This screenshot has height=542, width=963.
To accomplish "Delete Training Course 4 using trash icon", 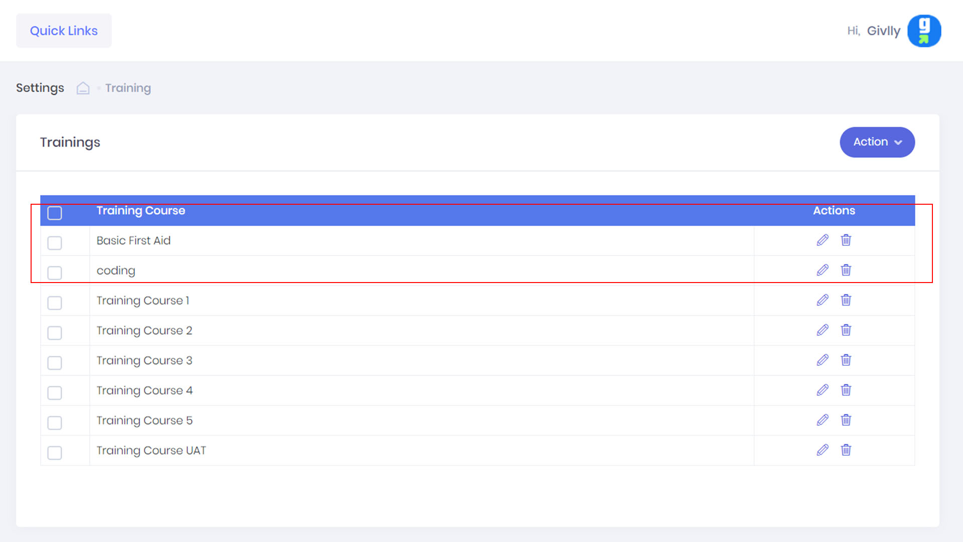I will (x=846, y=390).
